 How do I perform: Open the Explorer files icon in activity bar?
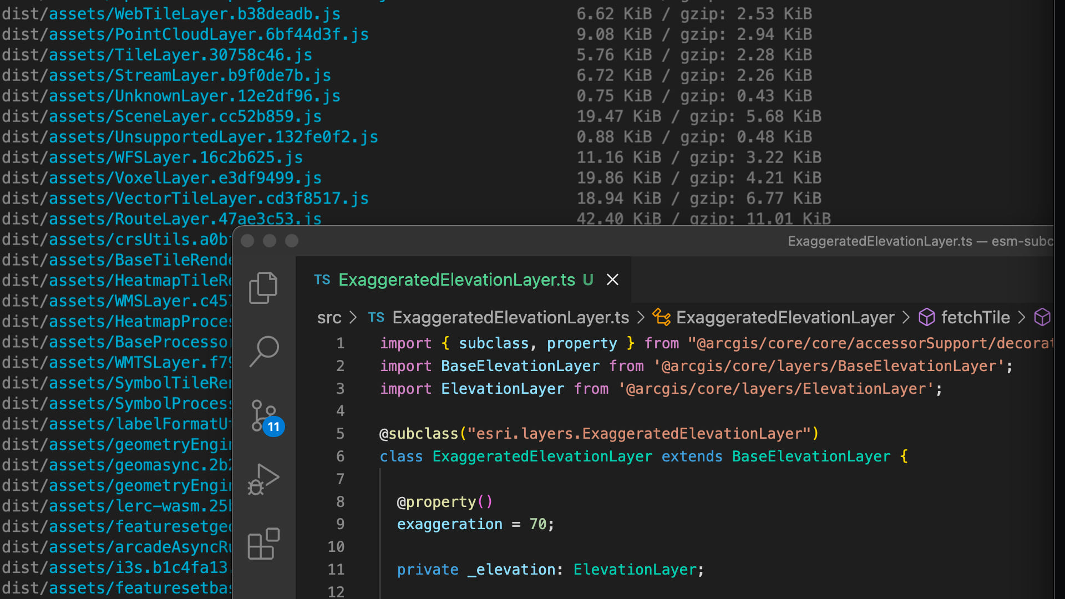263,287
